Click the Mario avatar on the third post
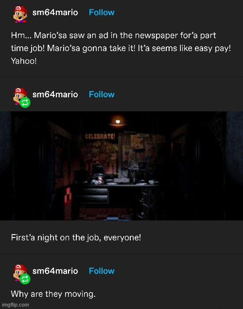Image resolution: width=243 pixels, height=309 pixels. click(20, 273)
